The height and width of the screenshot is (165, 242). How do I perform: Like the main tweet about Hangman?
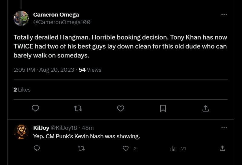[x=121, y=108]
